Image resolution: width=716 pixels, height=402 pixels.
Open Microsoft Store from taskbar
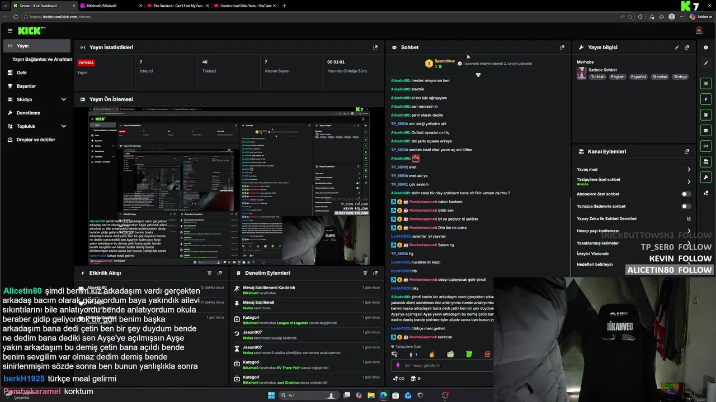395,395
